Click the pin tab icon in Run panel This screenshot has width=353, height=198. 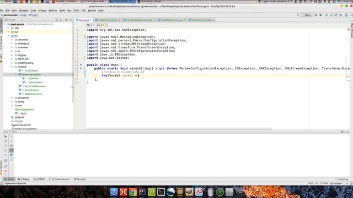[6, 166]
